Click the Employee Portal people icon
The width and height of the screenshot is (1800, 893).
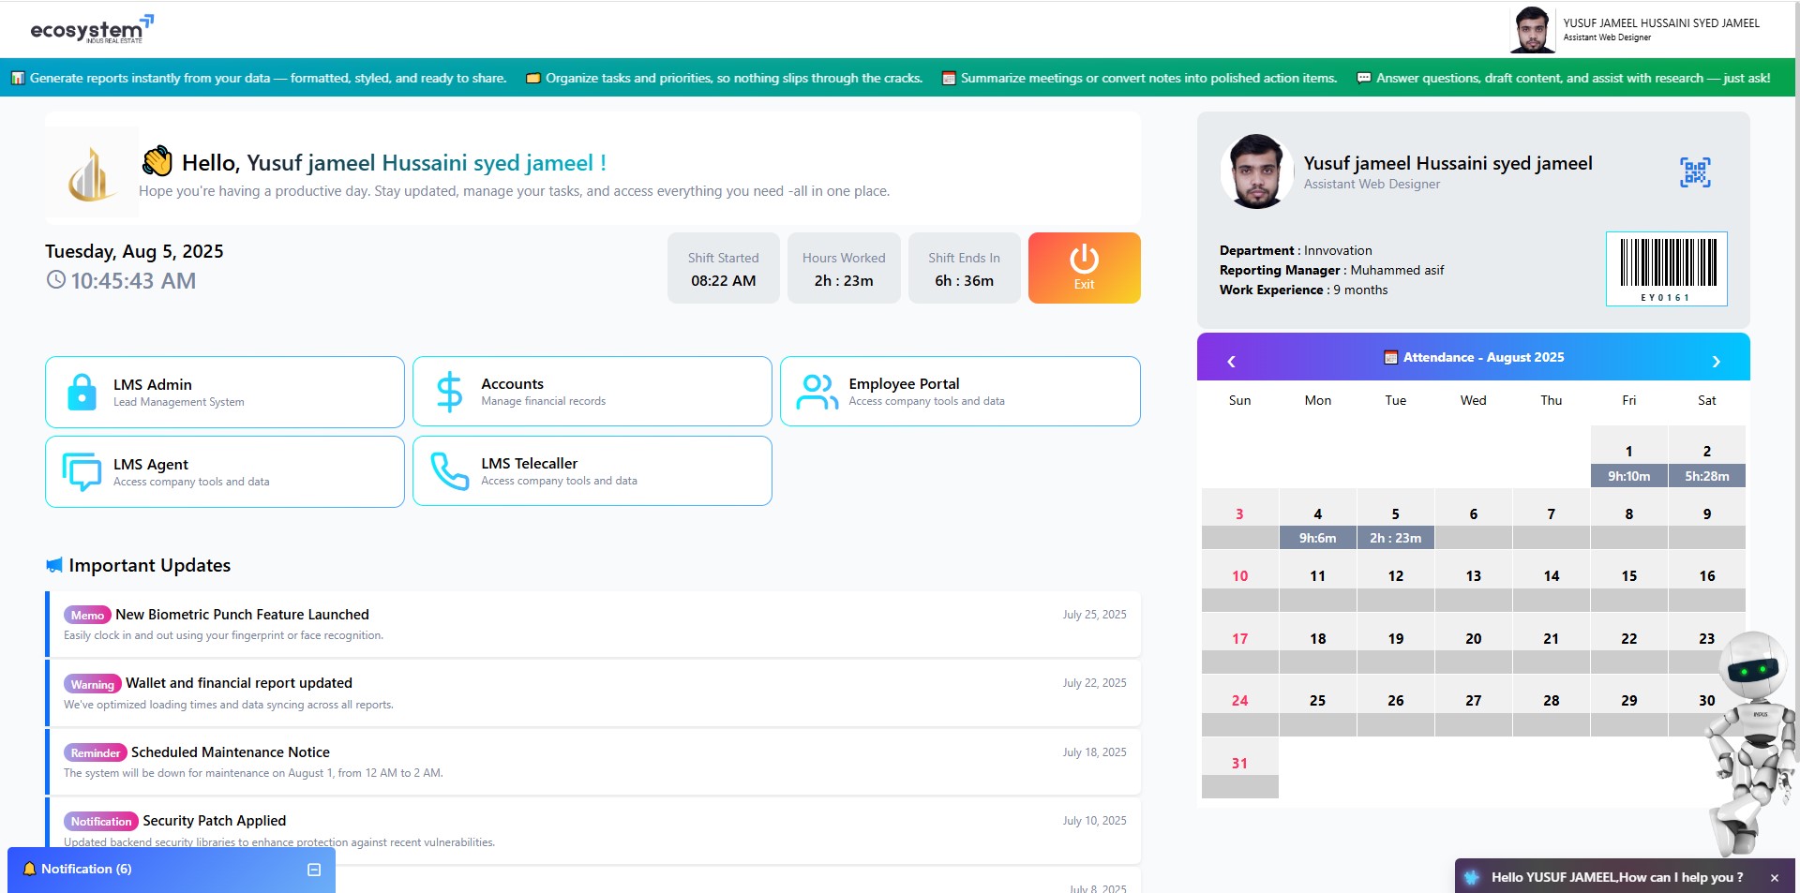pyautogui.click(x=817, y=392)
